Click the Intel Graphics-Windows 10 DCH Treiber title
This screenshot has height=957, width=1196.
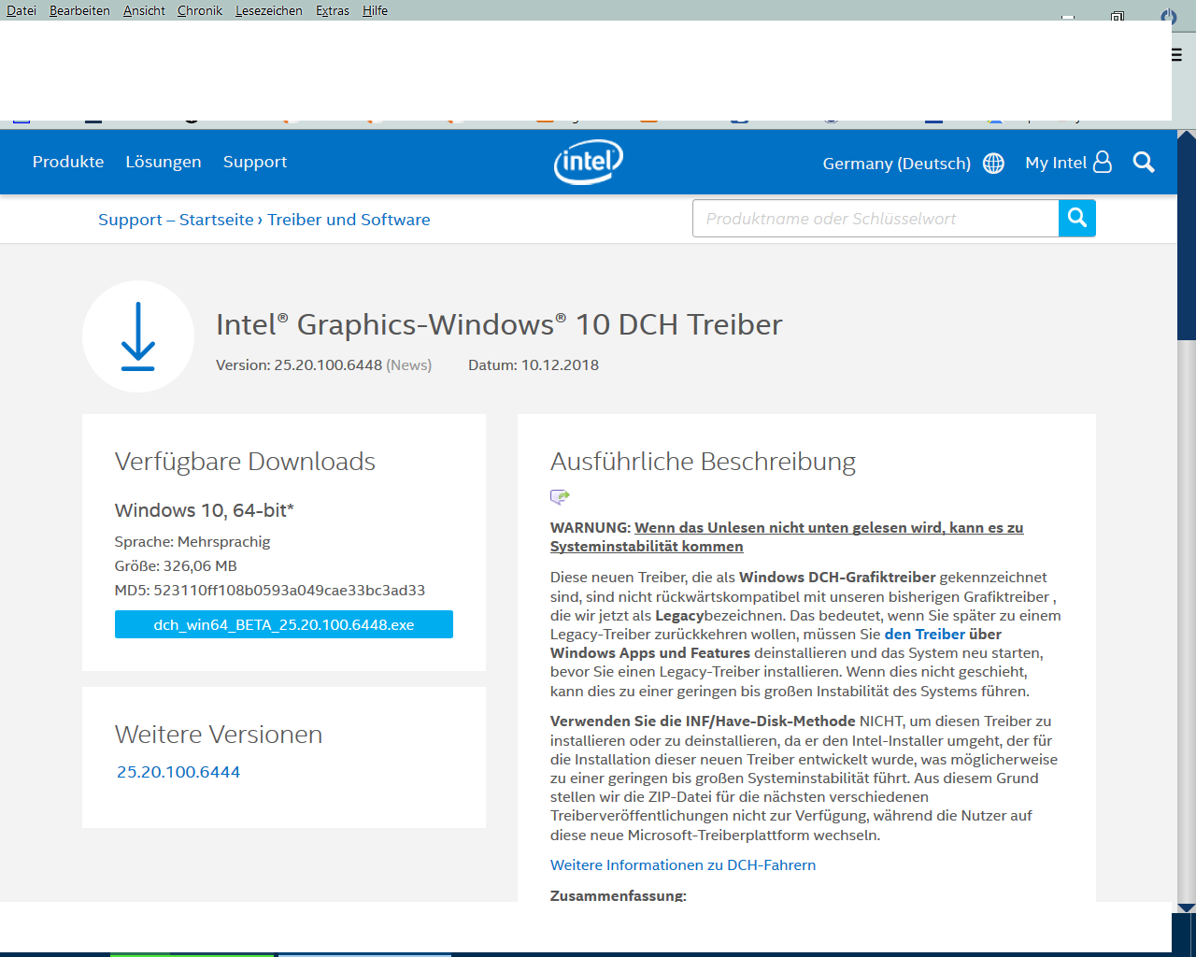499,324
